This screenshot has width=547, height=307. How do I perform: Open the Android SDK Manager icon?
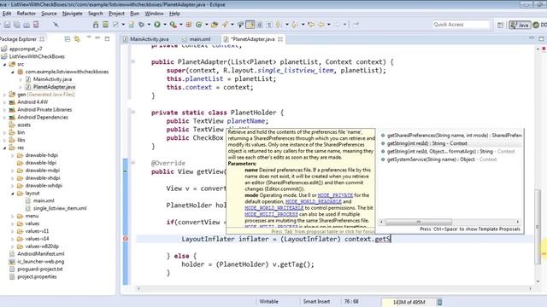pos(96,25)
